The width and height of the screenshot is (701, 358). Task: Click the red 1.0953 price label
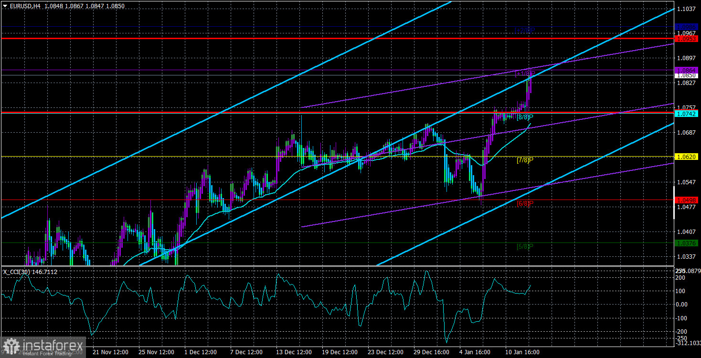687,38
